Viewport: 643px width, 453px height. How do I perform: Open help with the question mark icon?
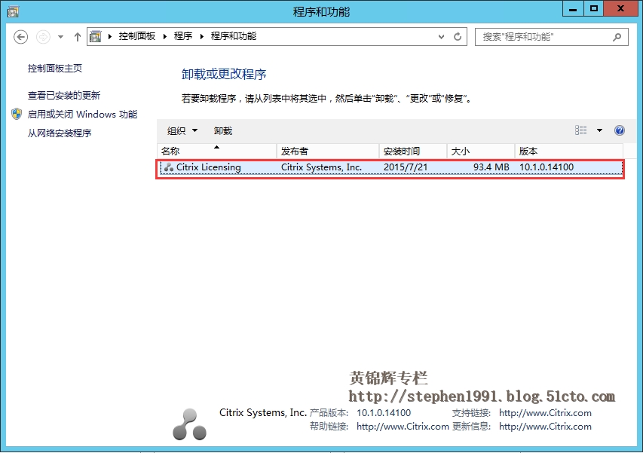point(620,130)
